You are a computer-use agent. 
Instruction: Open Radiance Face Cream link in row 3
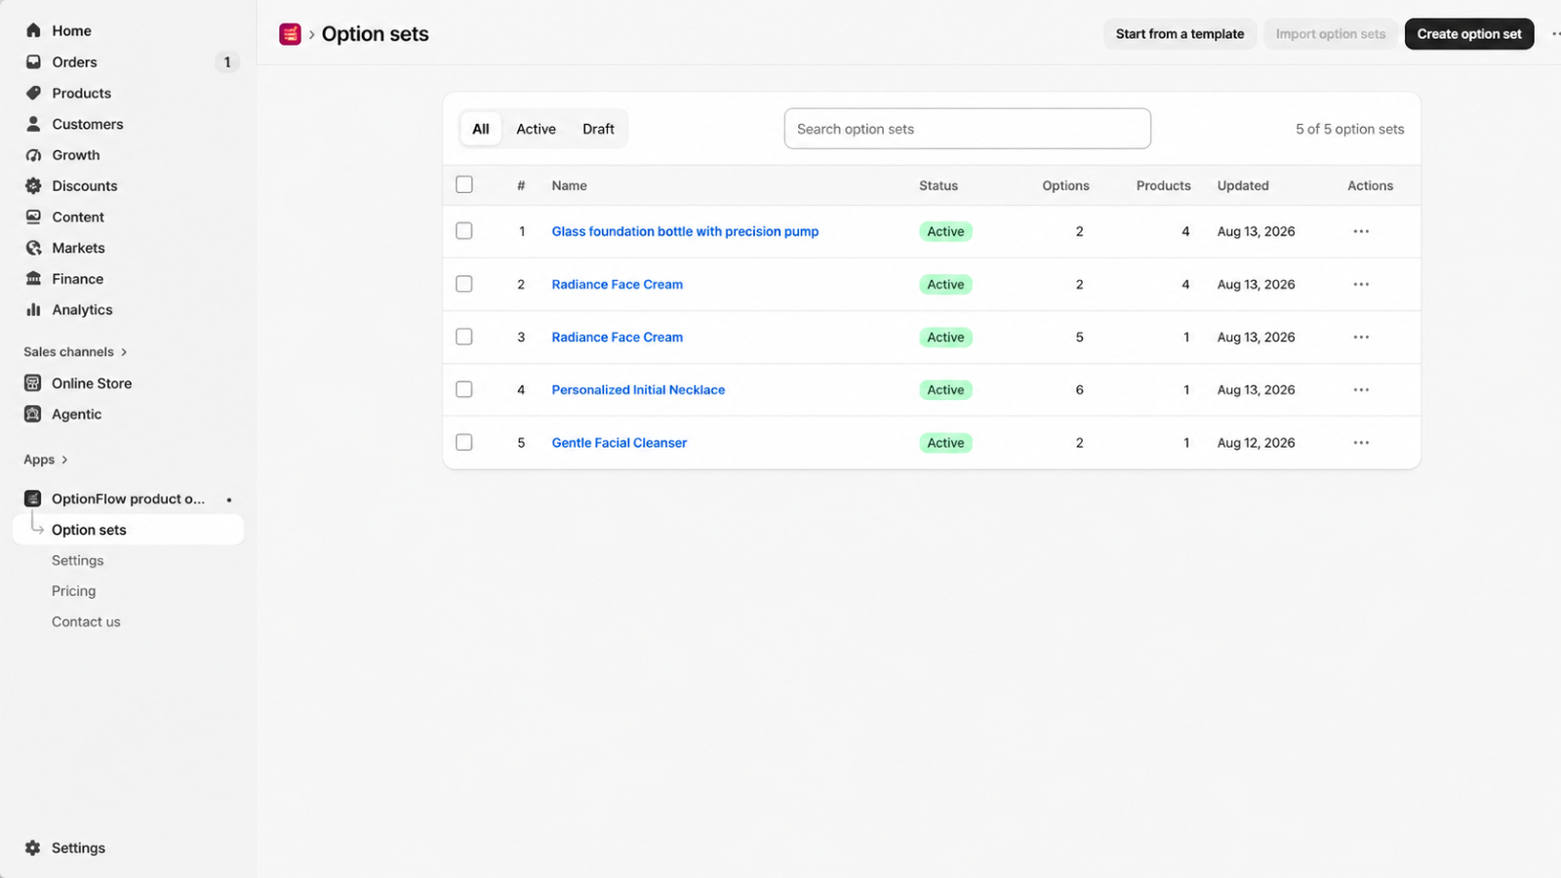(617, 337)
